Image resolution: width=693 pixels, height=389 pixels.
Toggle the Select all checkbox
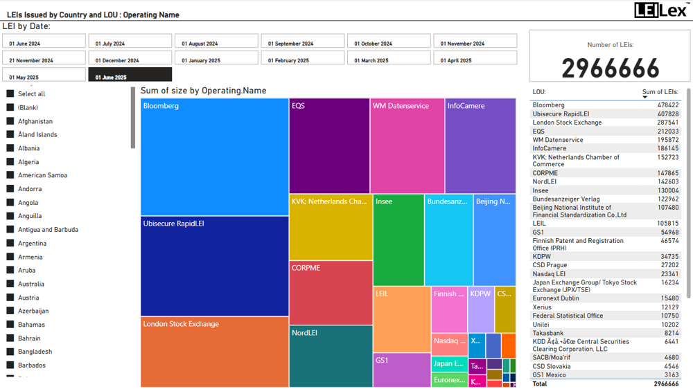(10, 93)
